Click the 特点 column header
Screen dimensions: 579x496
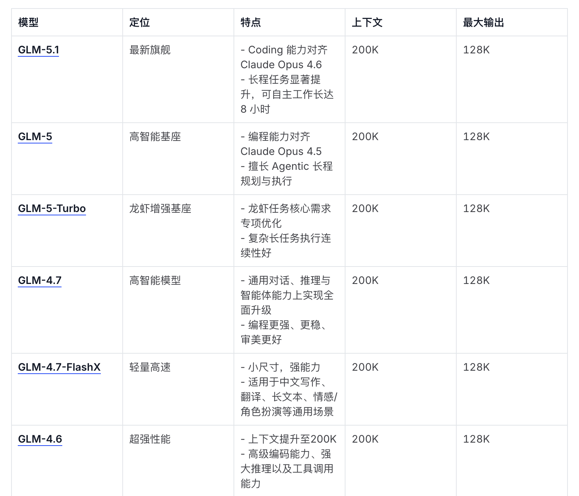251,23
